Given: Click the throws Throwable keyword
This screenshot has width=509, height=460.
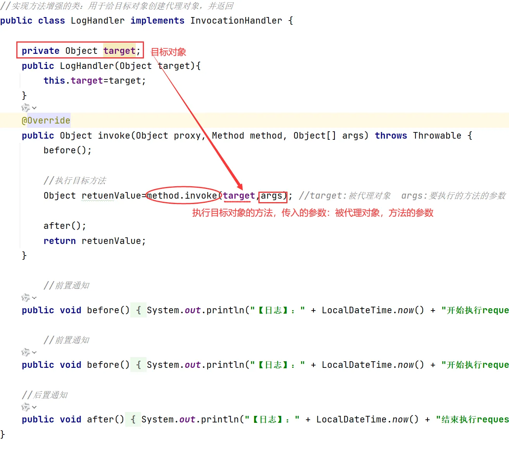Looking at the screenshot, I should click(390, 135).
